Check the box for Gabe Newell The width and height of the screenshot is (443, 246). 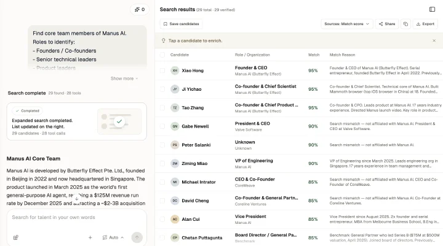point(162,126)
